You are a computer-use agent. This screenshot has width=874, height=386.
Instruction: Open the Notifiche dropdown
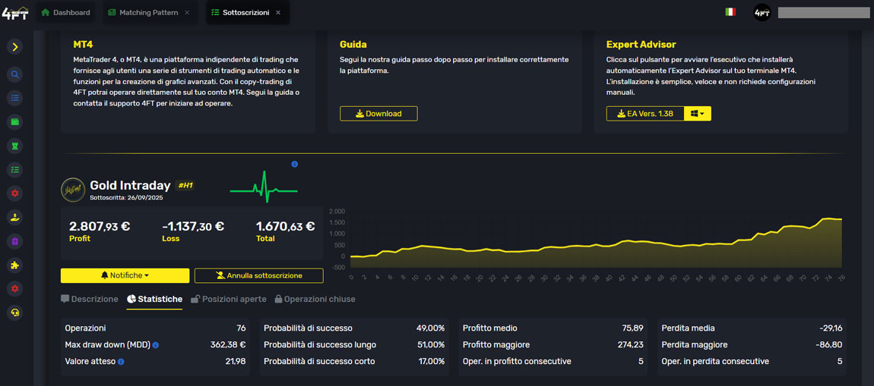(x=125, y=275)
